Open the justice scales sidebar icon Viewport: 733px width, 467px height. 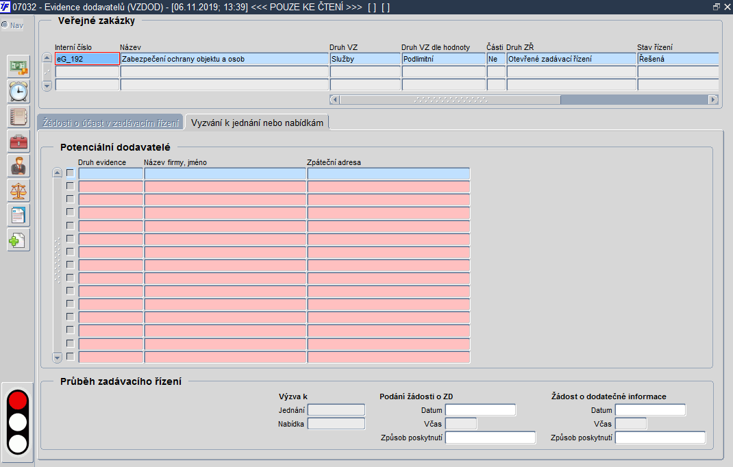[18, 191]
